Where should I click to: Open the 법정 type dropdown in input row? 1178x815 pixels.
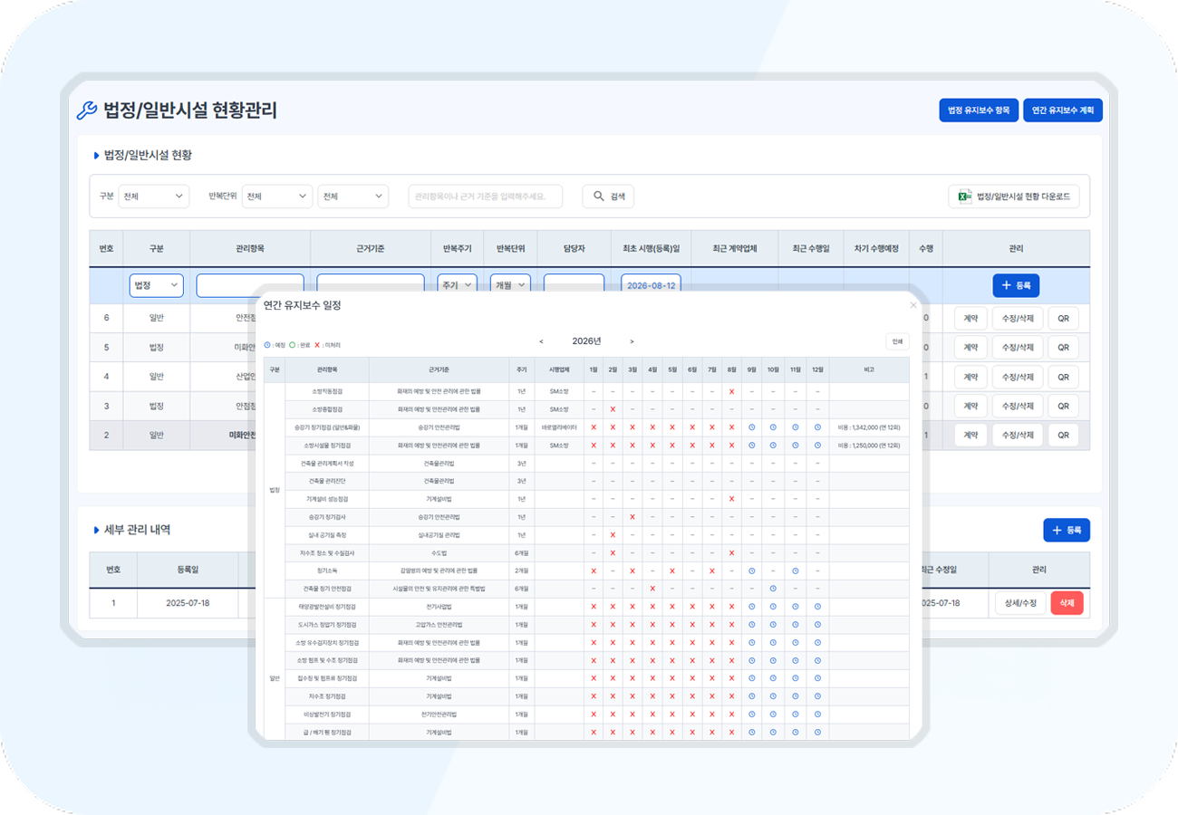point(156,285)
